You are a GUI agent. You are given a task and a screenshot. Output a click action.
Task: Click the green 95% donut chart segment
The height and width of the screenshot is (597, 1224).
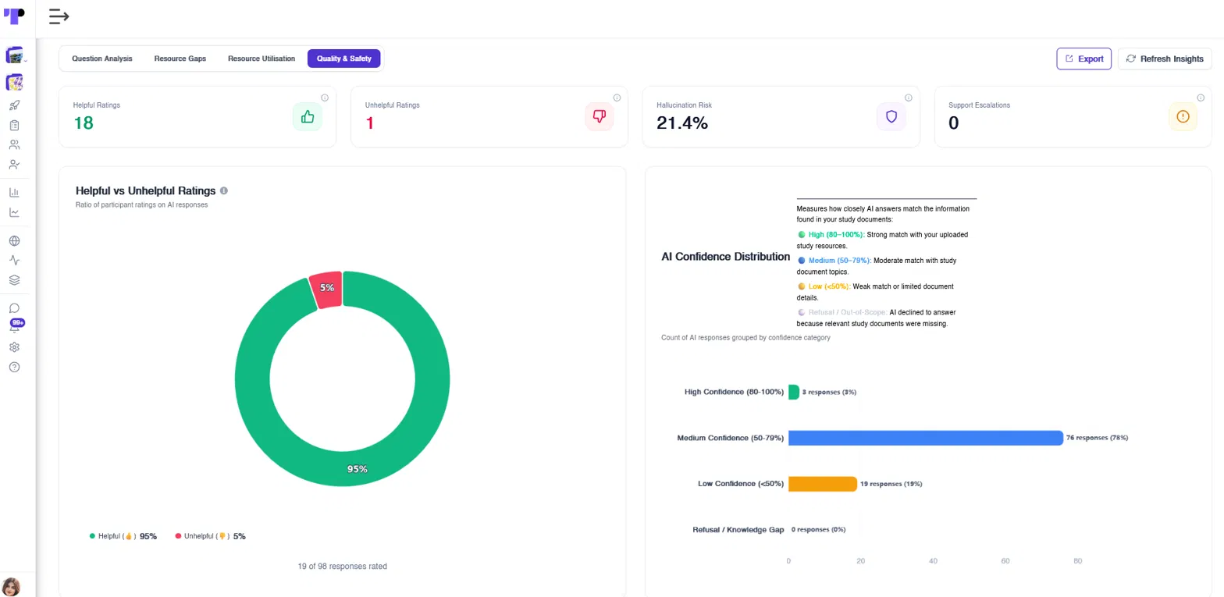tap(359, 469)
